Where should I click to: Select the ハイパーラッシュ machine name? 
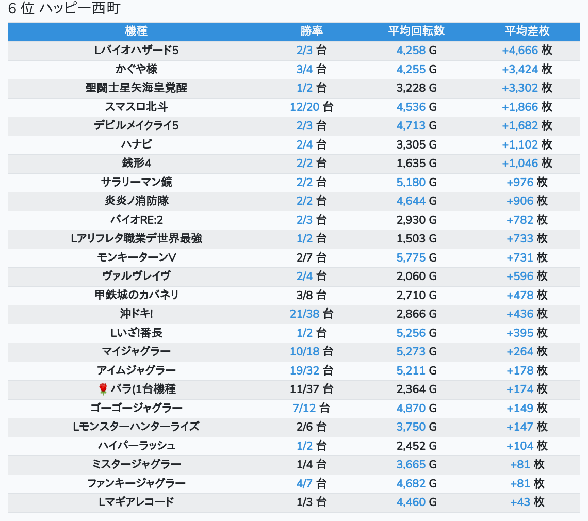click(x=137, y=446)
